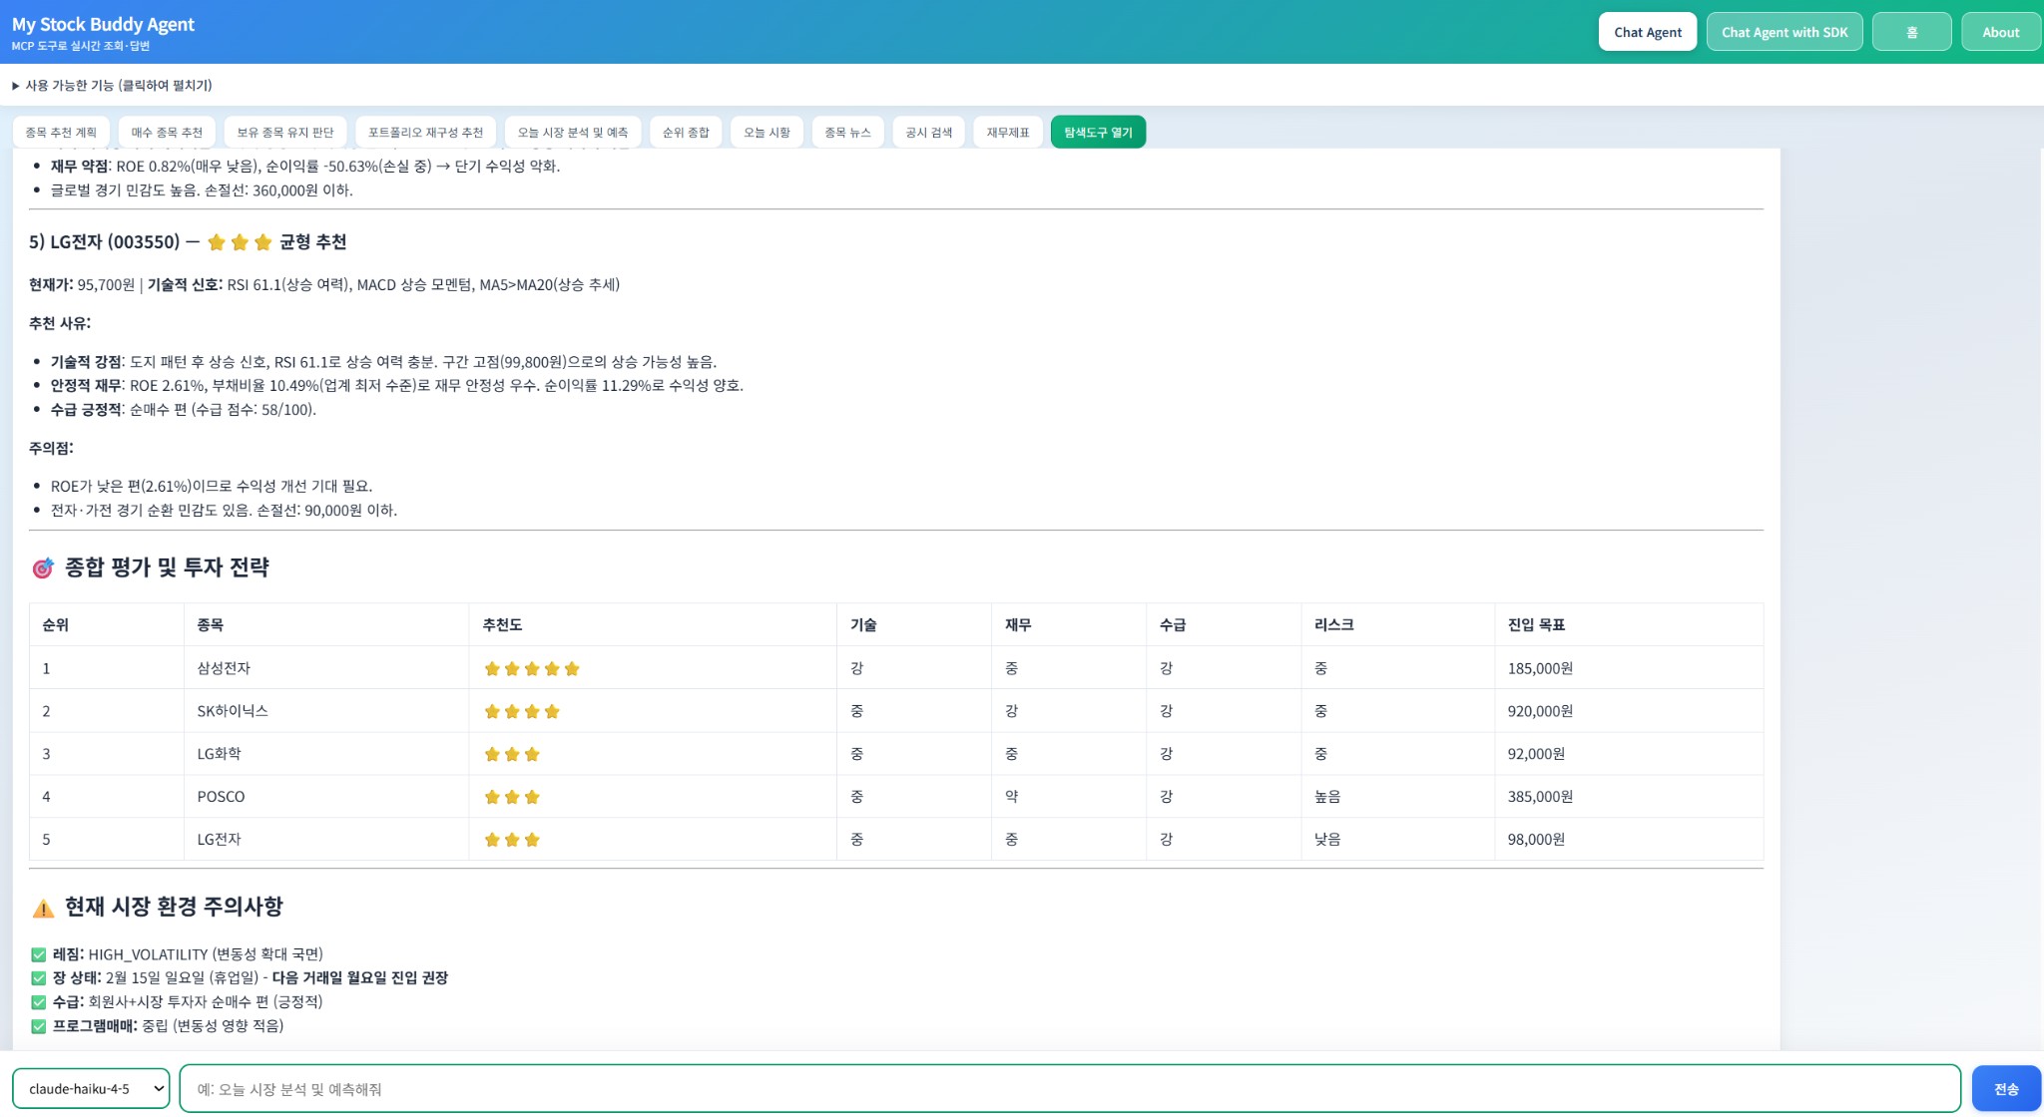Click the 포트폴리오 재구성 추천 shortcut
This screenshot has width=2044, height=1117.
425,133
